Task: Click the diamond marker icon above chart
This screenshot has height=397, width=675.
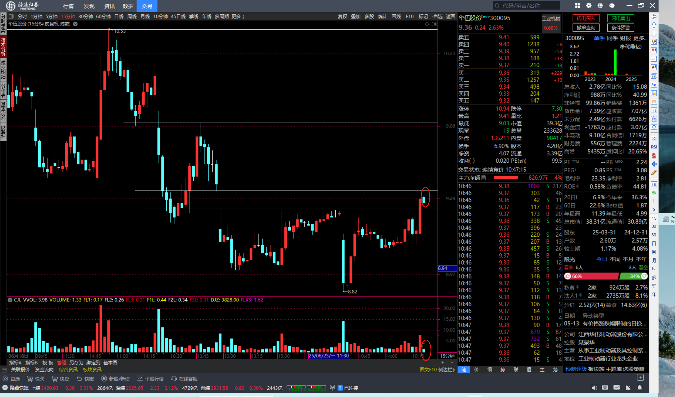Action: point(427,24)
